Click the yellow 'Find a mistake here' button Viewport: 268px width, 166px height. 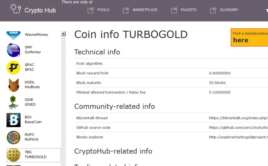point(249,37)
